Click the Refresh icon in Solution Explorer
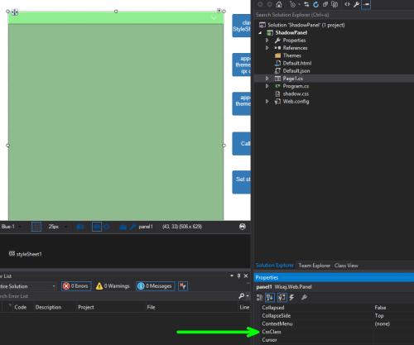The width and height of the screenshot is (414, 345). pyautogui.click(x=315, y=4)
